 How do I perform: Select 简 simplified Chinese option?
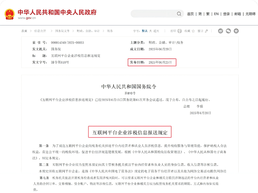(x=200, y=14)
